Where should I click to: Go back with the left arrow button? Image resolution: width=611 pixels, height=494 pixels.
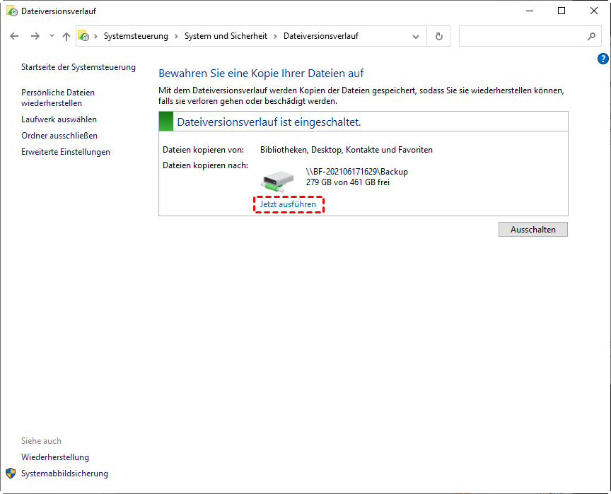[x=14, y=36]
